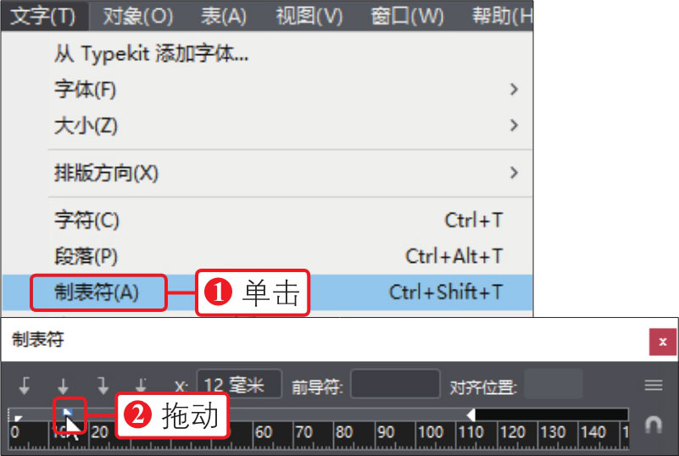Open the 对象(O) menu
679x456 pixels.
pyautogui.click(x=137, y=15)
